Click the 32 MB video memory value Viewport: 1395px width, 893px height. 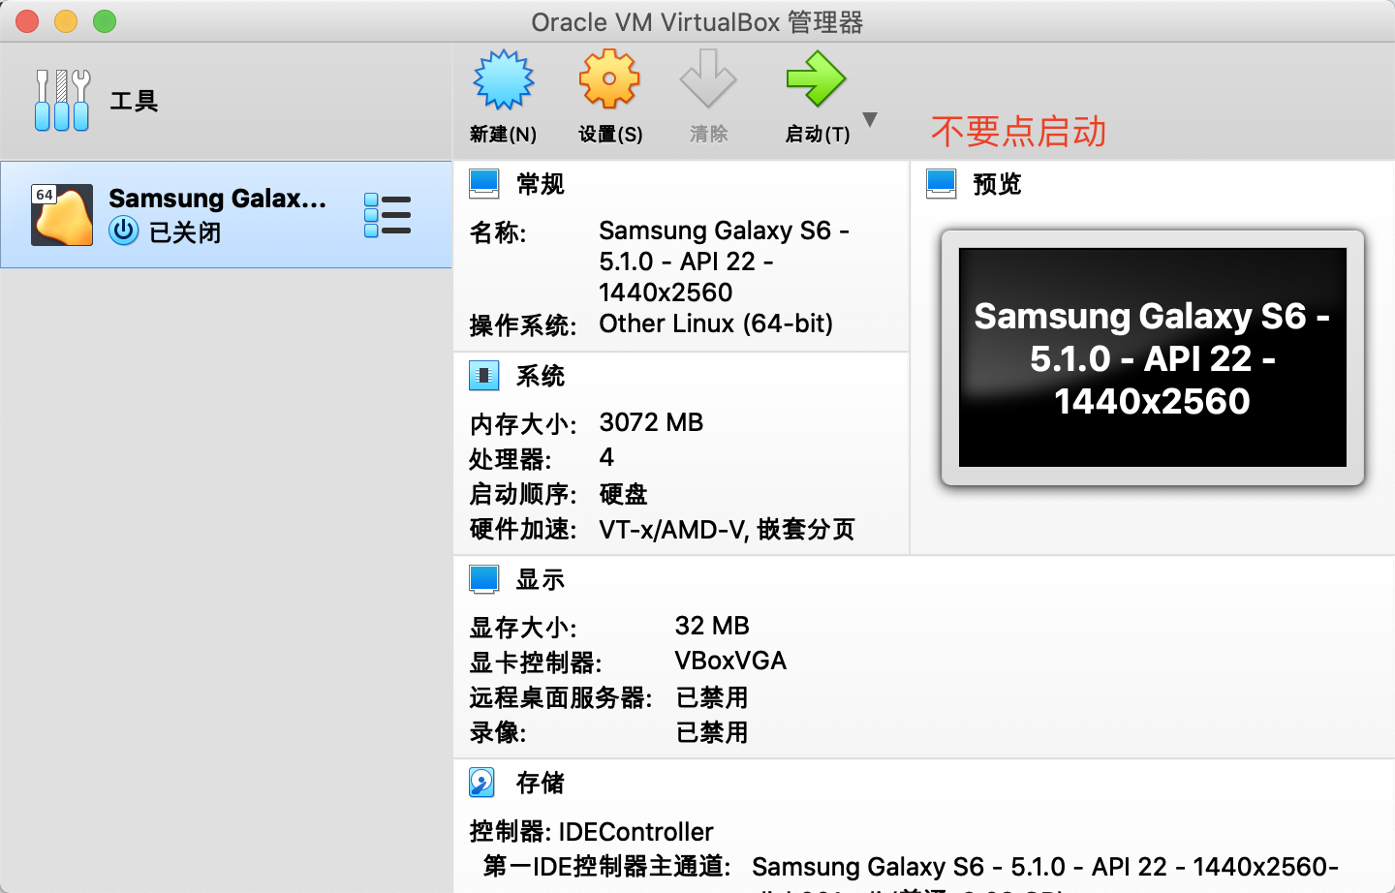(x=712, y=626)
